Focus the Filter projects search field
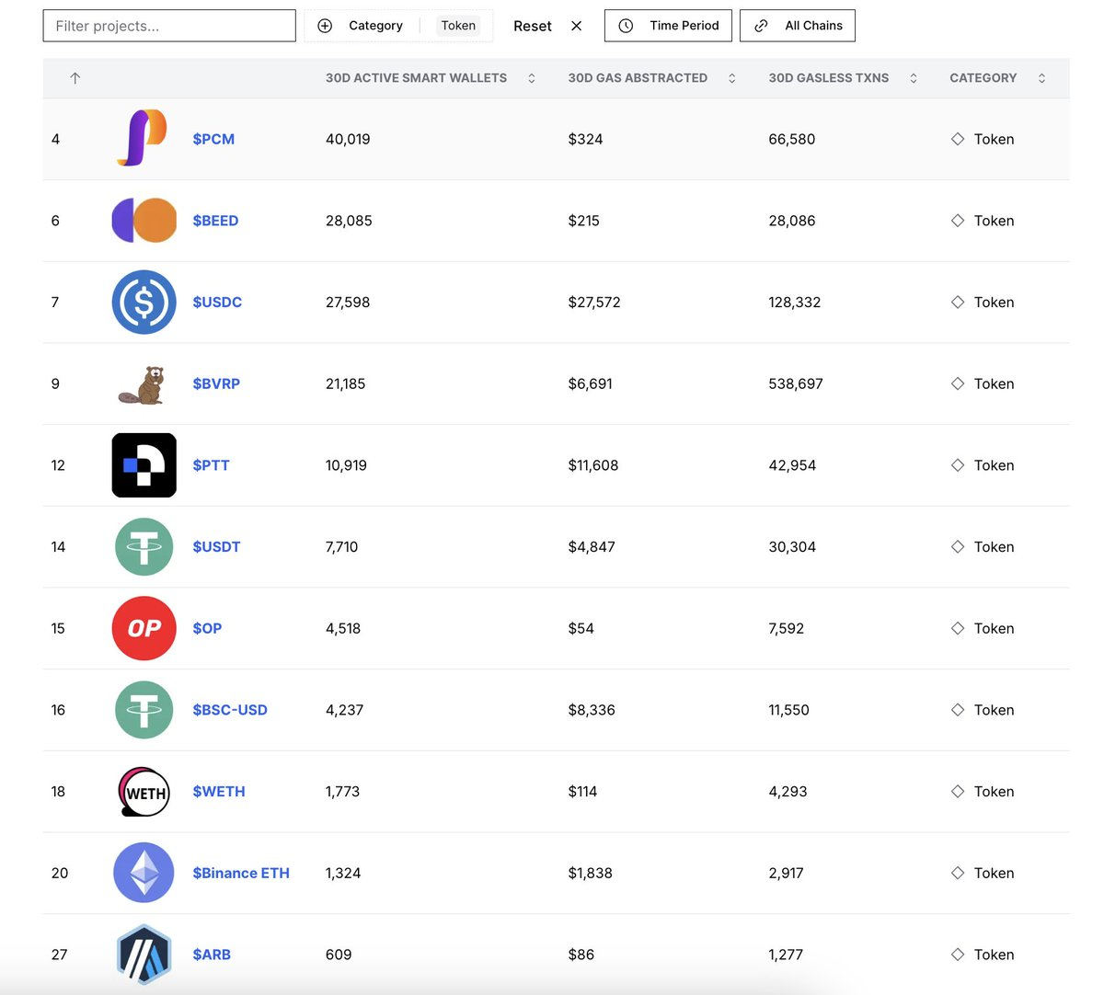The image size is (1104, 995). point(169,26)
